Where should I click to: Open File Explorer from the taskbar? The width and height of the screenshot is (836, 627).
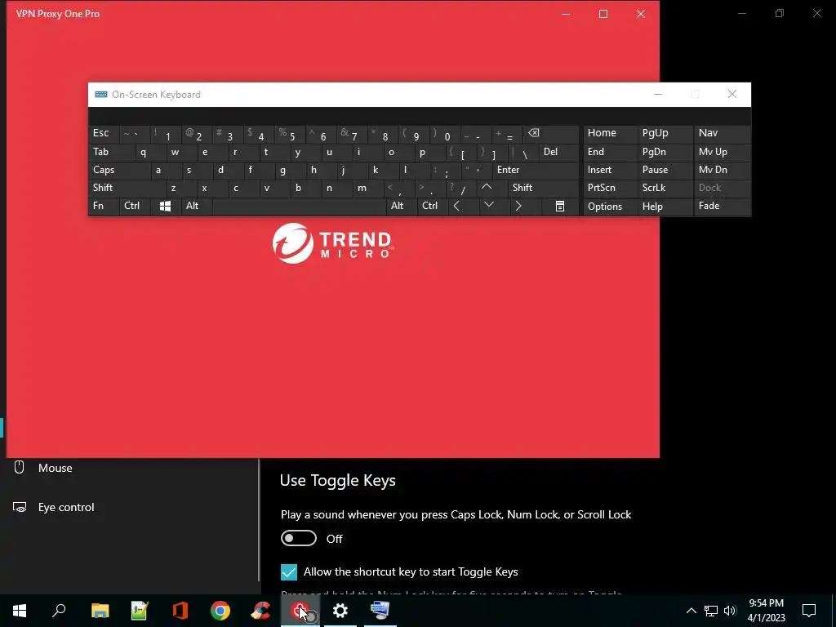click(100, 611)
